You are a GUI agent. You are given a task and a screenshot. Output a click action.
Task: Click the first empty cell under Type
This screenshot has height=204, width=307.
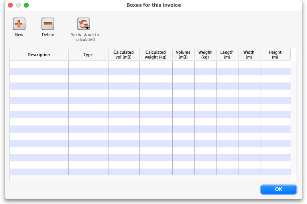pos(88,65)
